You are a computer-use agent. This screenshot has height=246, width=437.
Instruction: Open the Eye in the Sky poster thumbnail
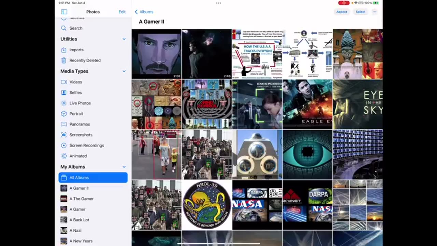coord(358,104)
